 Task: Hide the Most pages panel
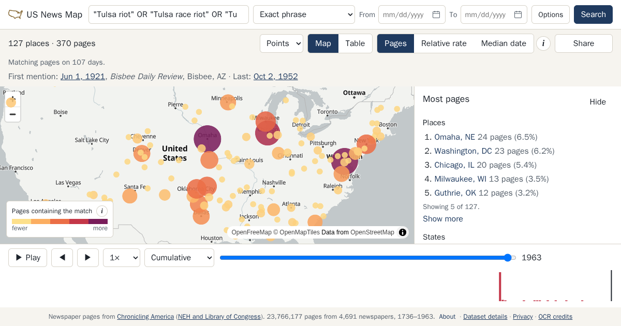pos(598,102)
